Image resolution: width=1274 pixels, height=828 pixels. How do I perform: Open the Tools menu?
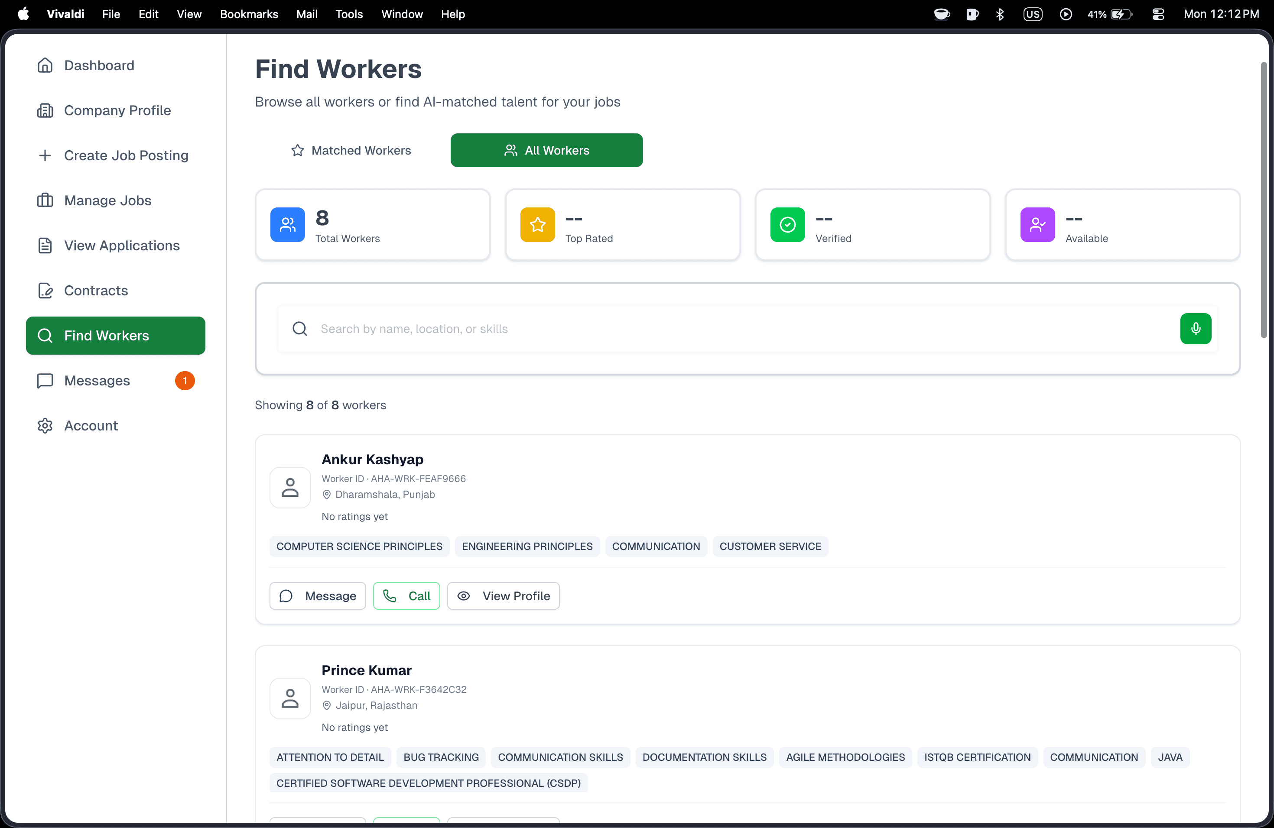349,14
